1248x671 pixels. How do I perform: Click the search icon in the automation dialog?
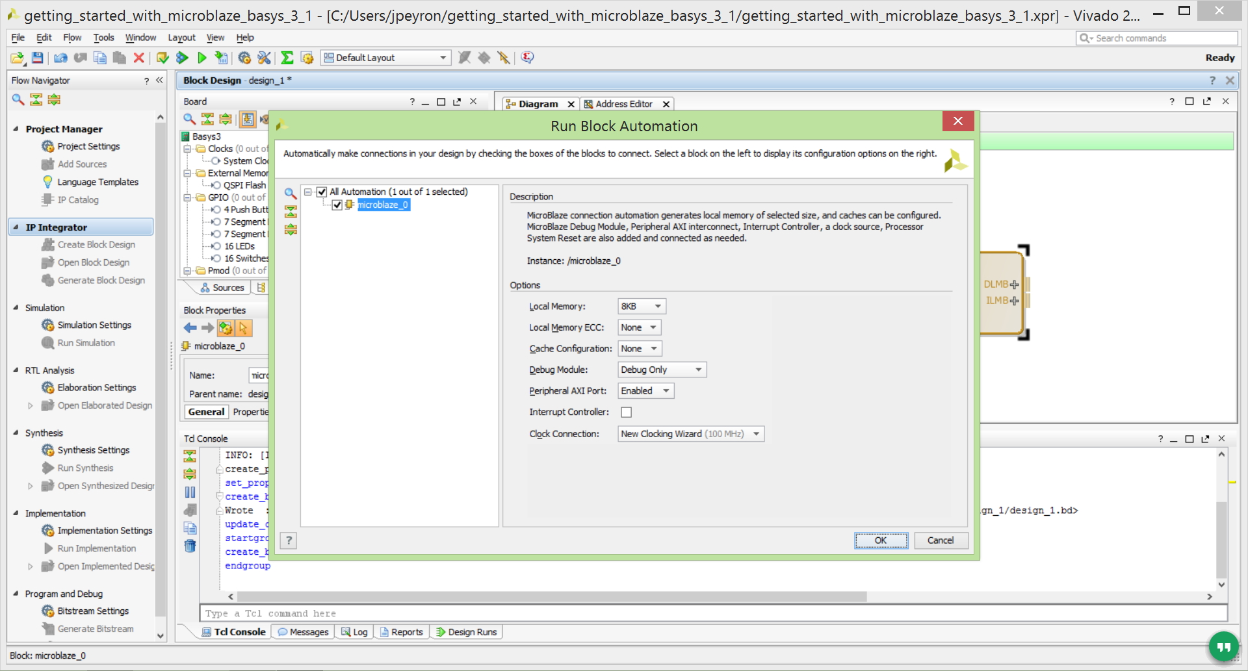291,193
